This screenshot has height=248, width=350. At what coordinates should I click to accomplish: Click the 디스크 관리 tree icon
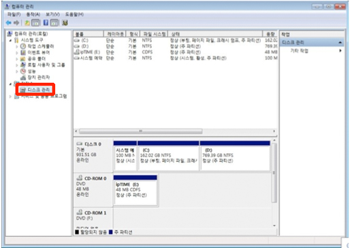tap(23, 90)
